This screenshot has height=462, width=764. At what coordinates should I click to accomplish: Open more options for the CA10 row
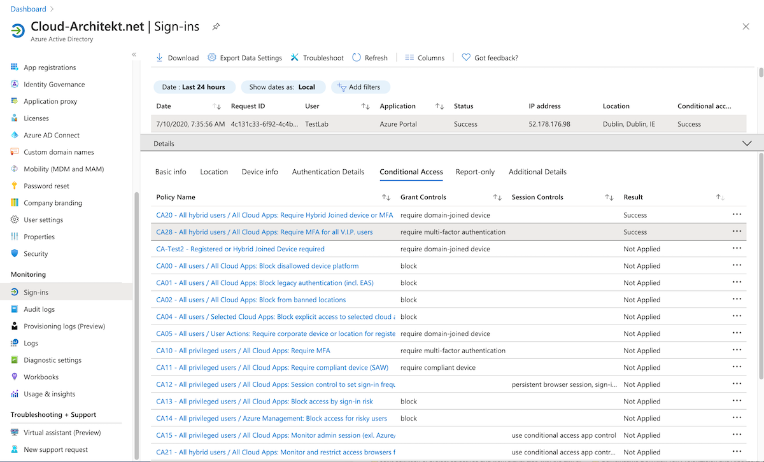[x=737, y=350]
